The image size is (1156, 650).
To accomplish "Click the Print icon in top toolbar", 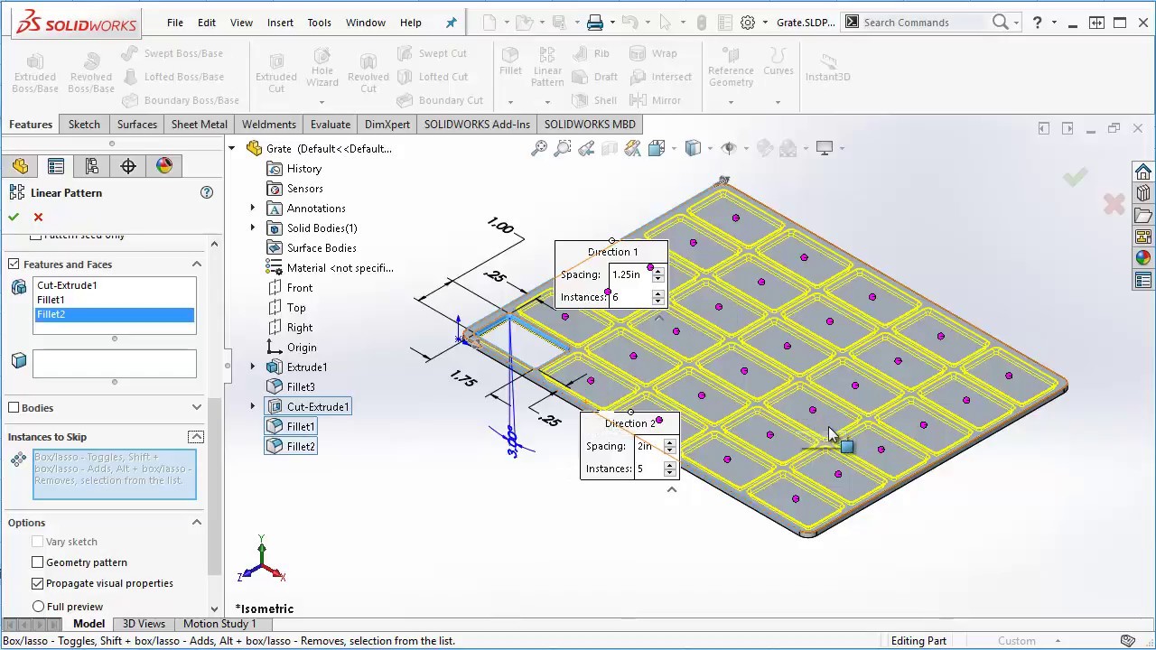I will click(594, 23).
